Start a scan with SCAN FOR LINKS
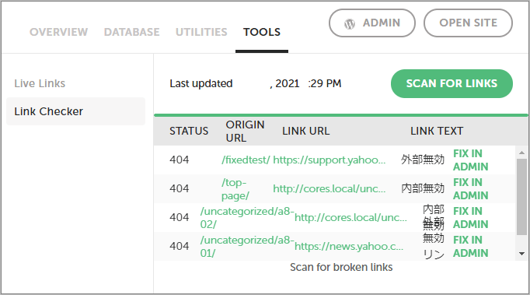530x295 pixels. [x=452, y=83]
